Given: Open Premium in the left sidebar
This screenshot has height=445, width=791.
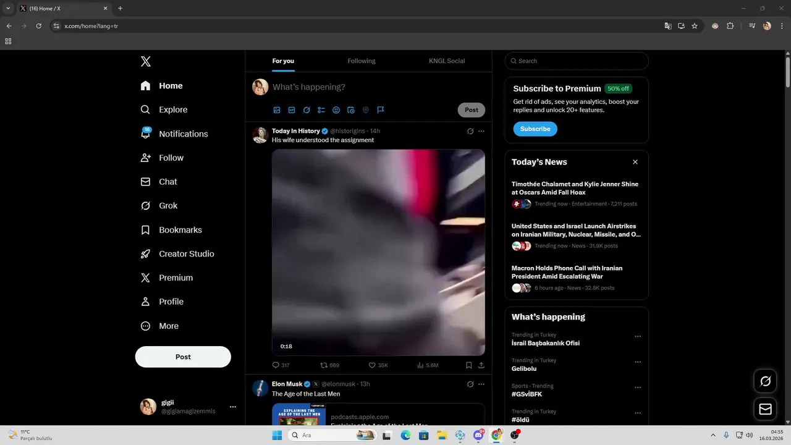Looking at the screenshot, I should tap(166, 278).
